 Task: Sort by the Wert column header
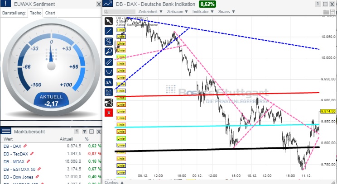coord(8,139)
